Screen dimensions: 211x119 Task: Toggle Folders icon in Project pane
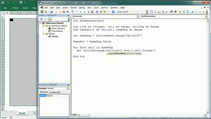(50, 19)
